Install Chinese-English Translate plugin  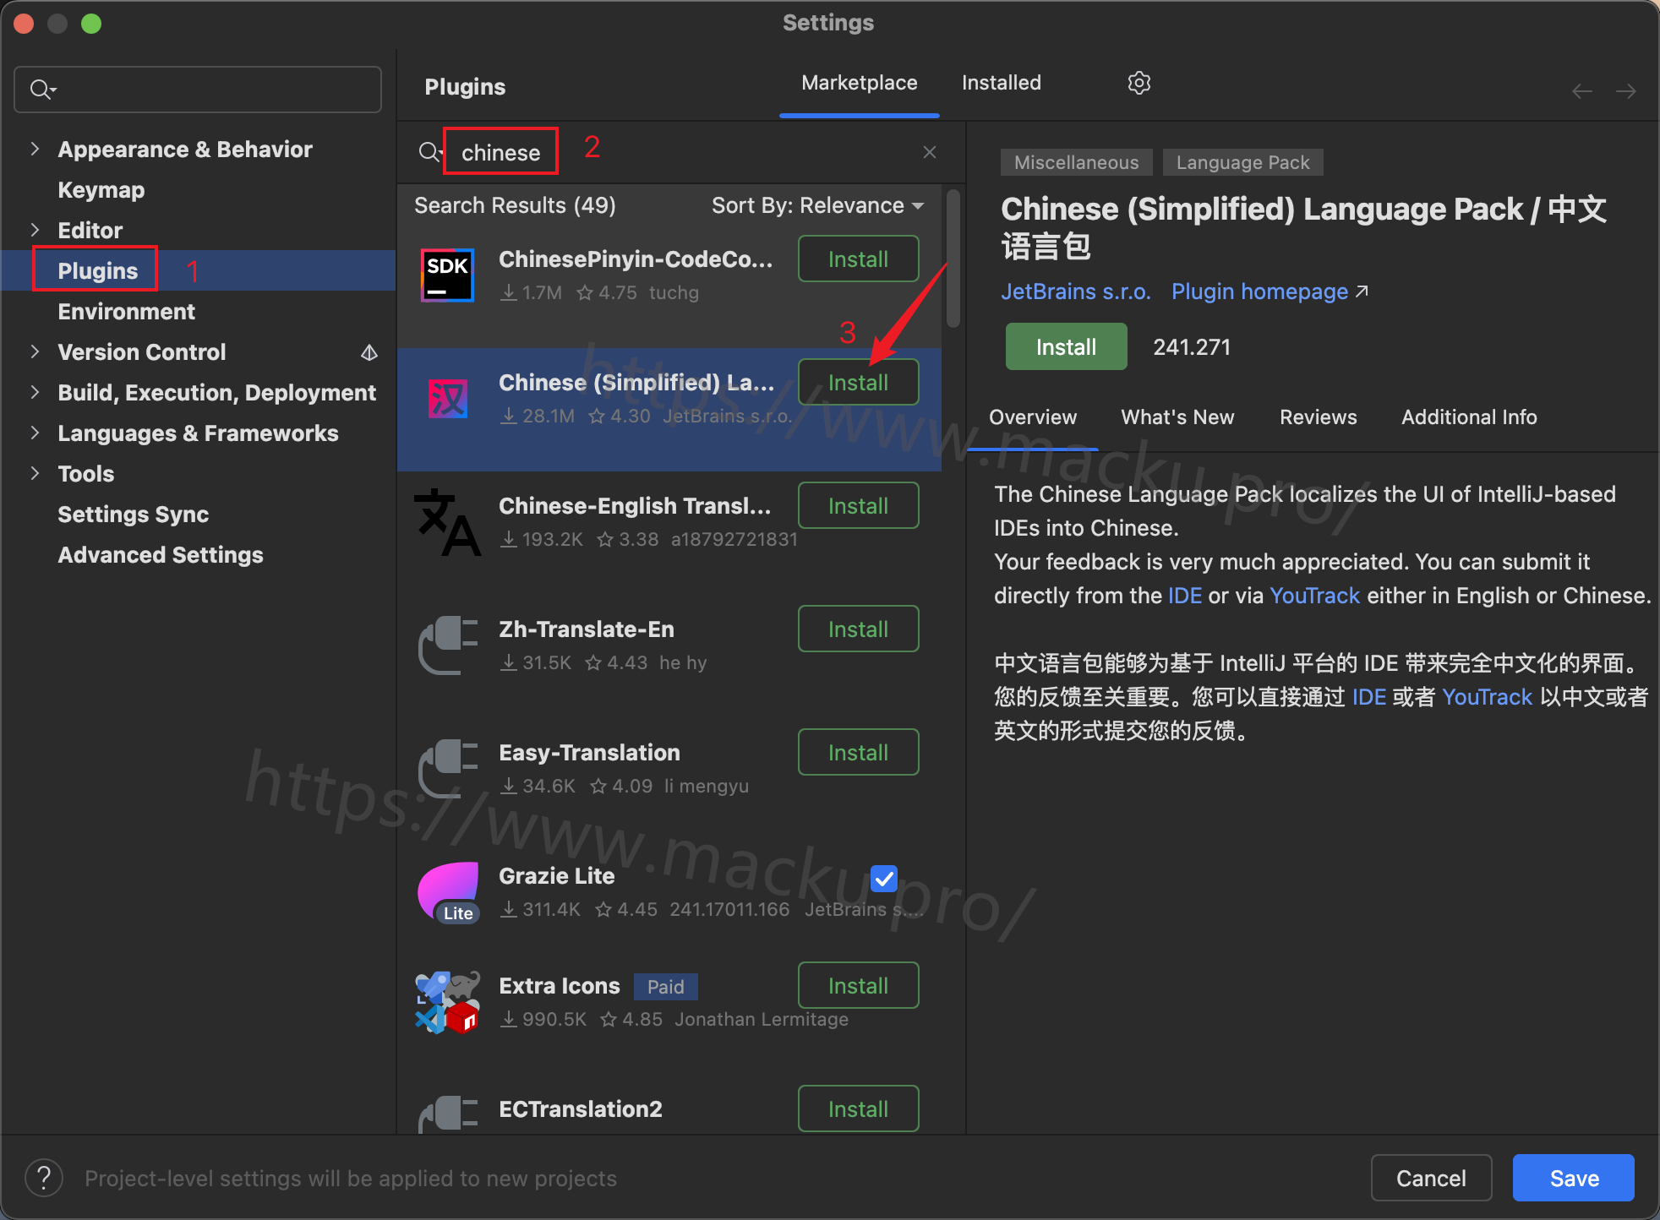(858, 505)
